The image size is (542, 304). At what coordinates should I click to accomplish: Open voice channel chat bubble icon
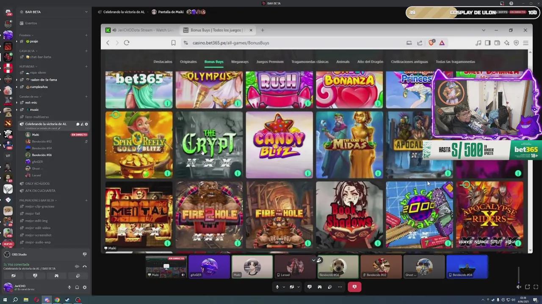tap(77, 124)
